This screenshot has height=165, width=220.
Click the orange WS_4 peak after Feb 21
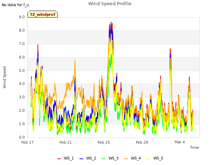click(x=75, y=60)
